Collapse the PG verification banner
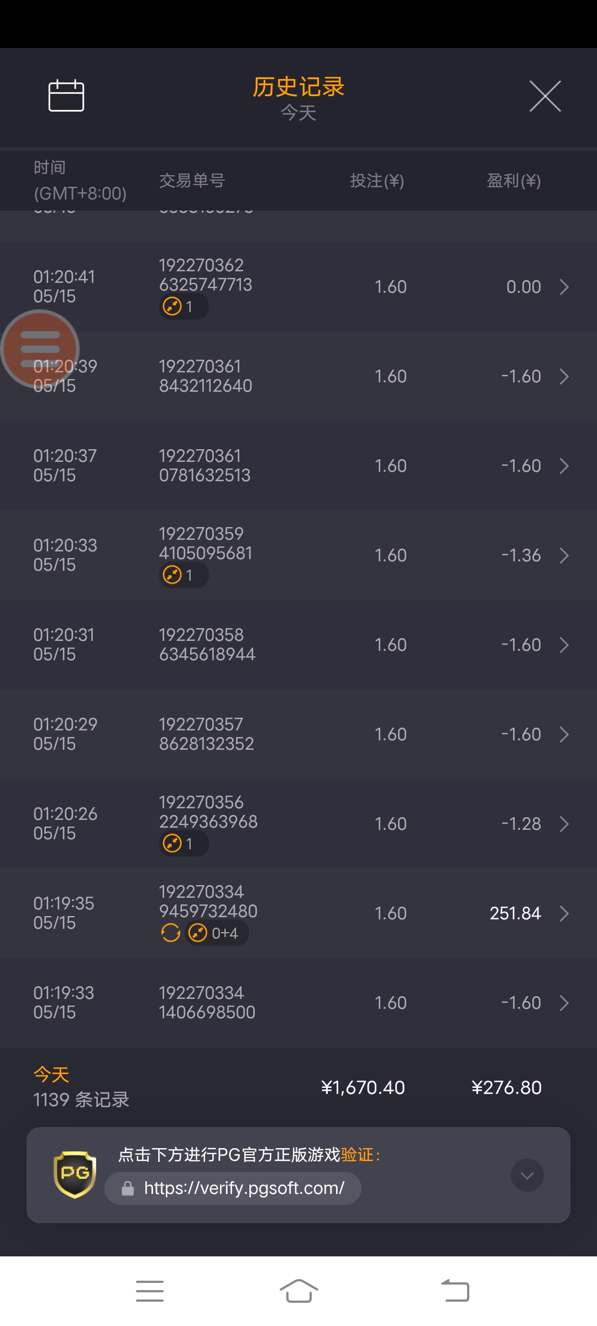The height and width of the screenshot is (1326, 597). pyautogui.click(x=527, y=1175)
